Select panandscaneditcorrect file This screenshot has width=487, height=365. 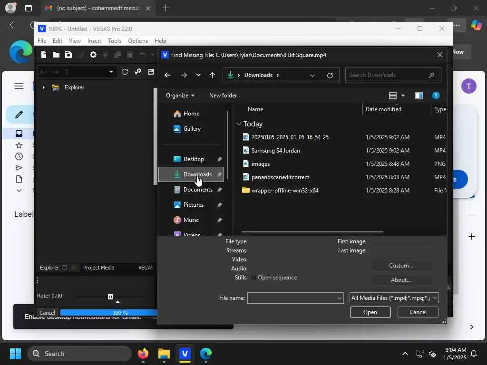[280, 177]
